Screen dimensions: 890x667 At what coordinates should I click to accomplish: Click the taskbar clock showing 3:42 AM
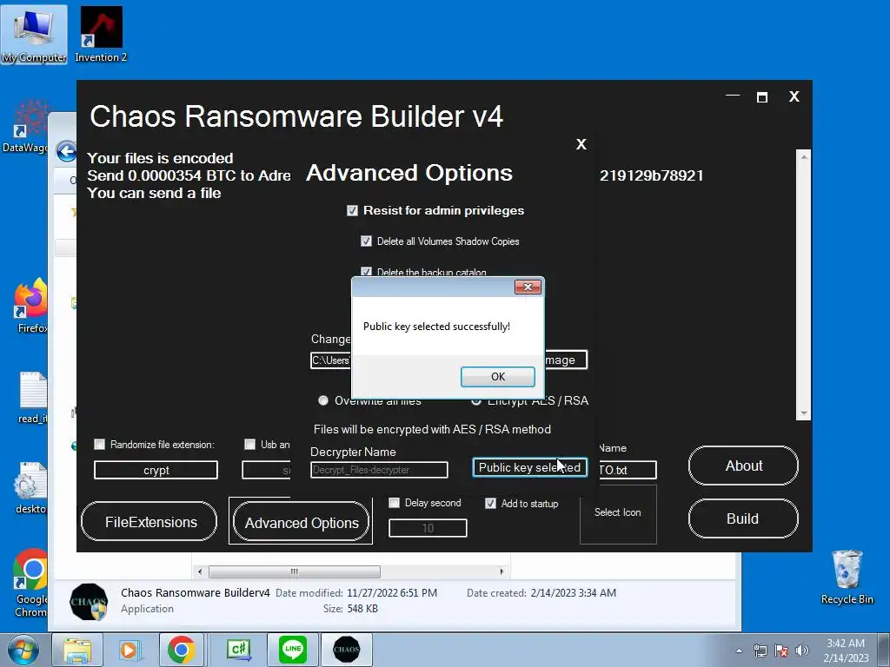point(846,650)
